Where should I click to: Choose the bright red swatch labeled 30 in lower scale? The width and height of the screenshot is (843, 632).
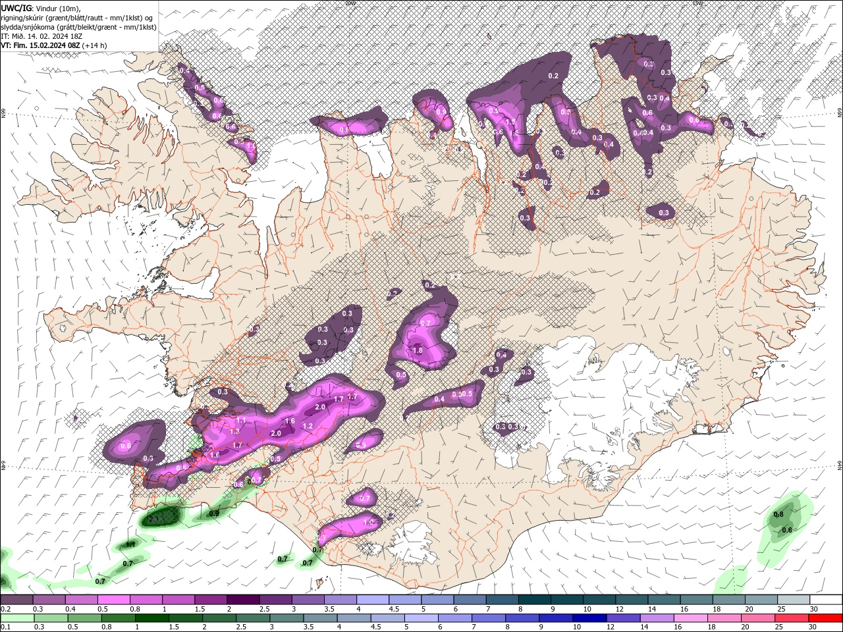(x=826, y=618)
